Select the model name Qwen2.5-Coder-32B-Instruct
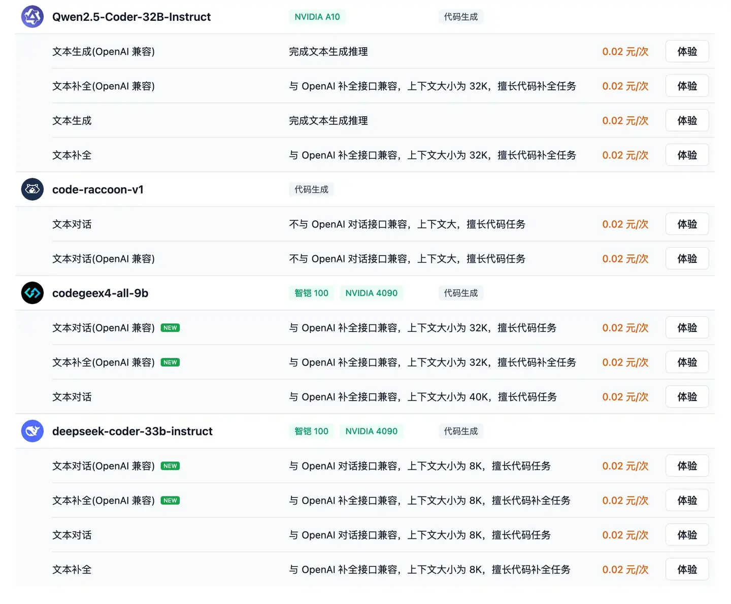 coord(131,17)
